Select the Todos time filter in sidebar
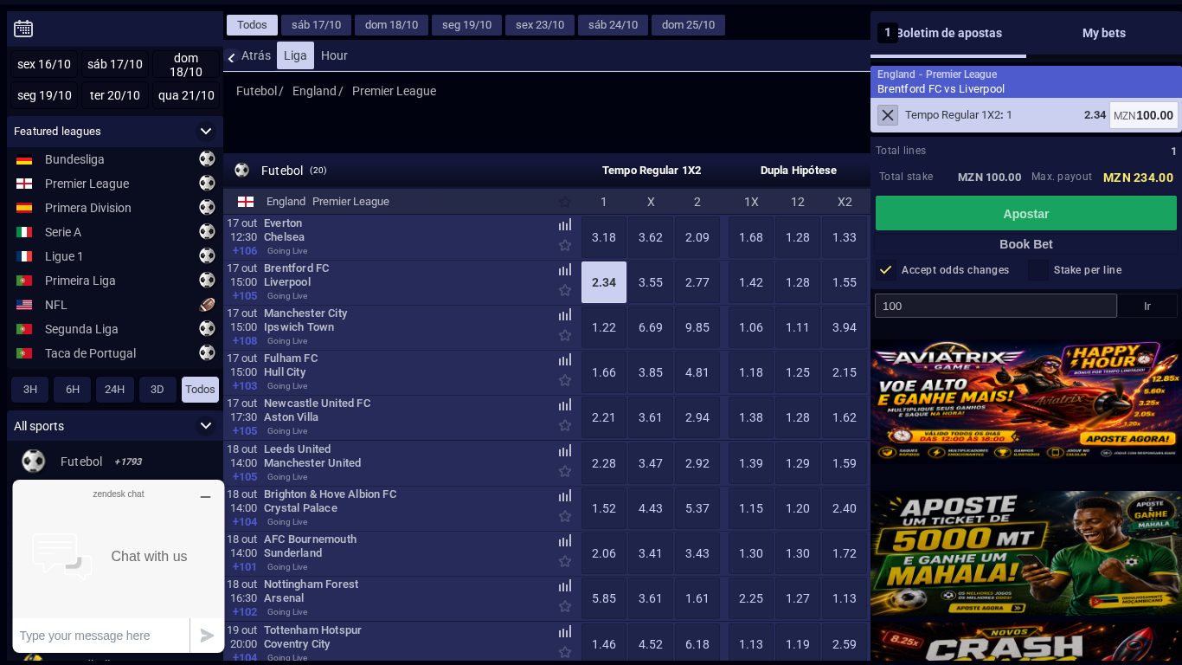This screenshot has width=1182, height=665. coord(200,390)
